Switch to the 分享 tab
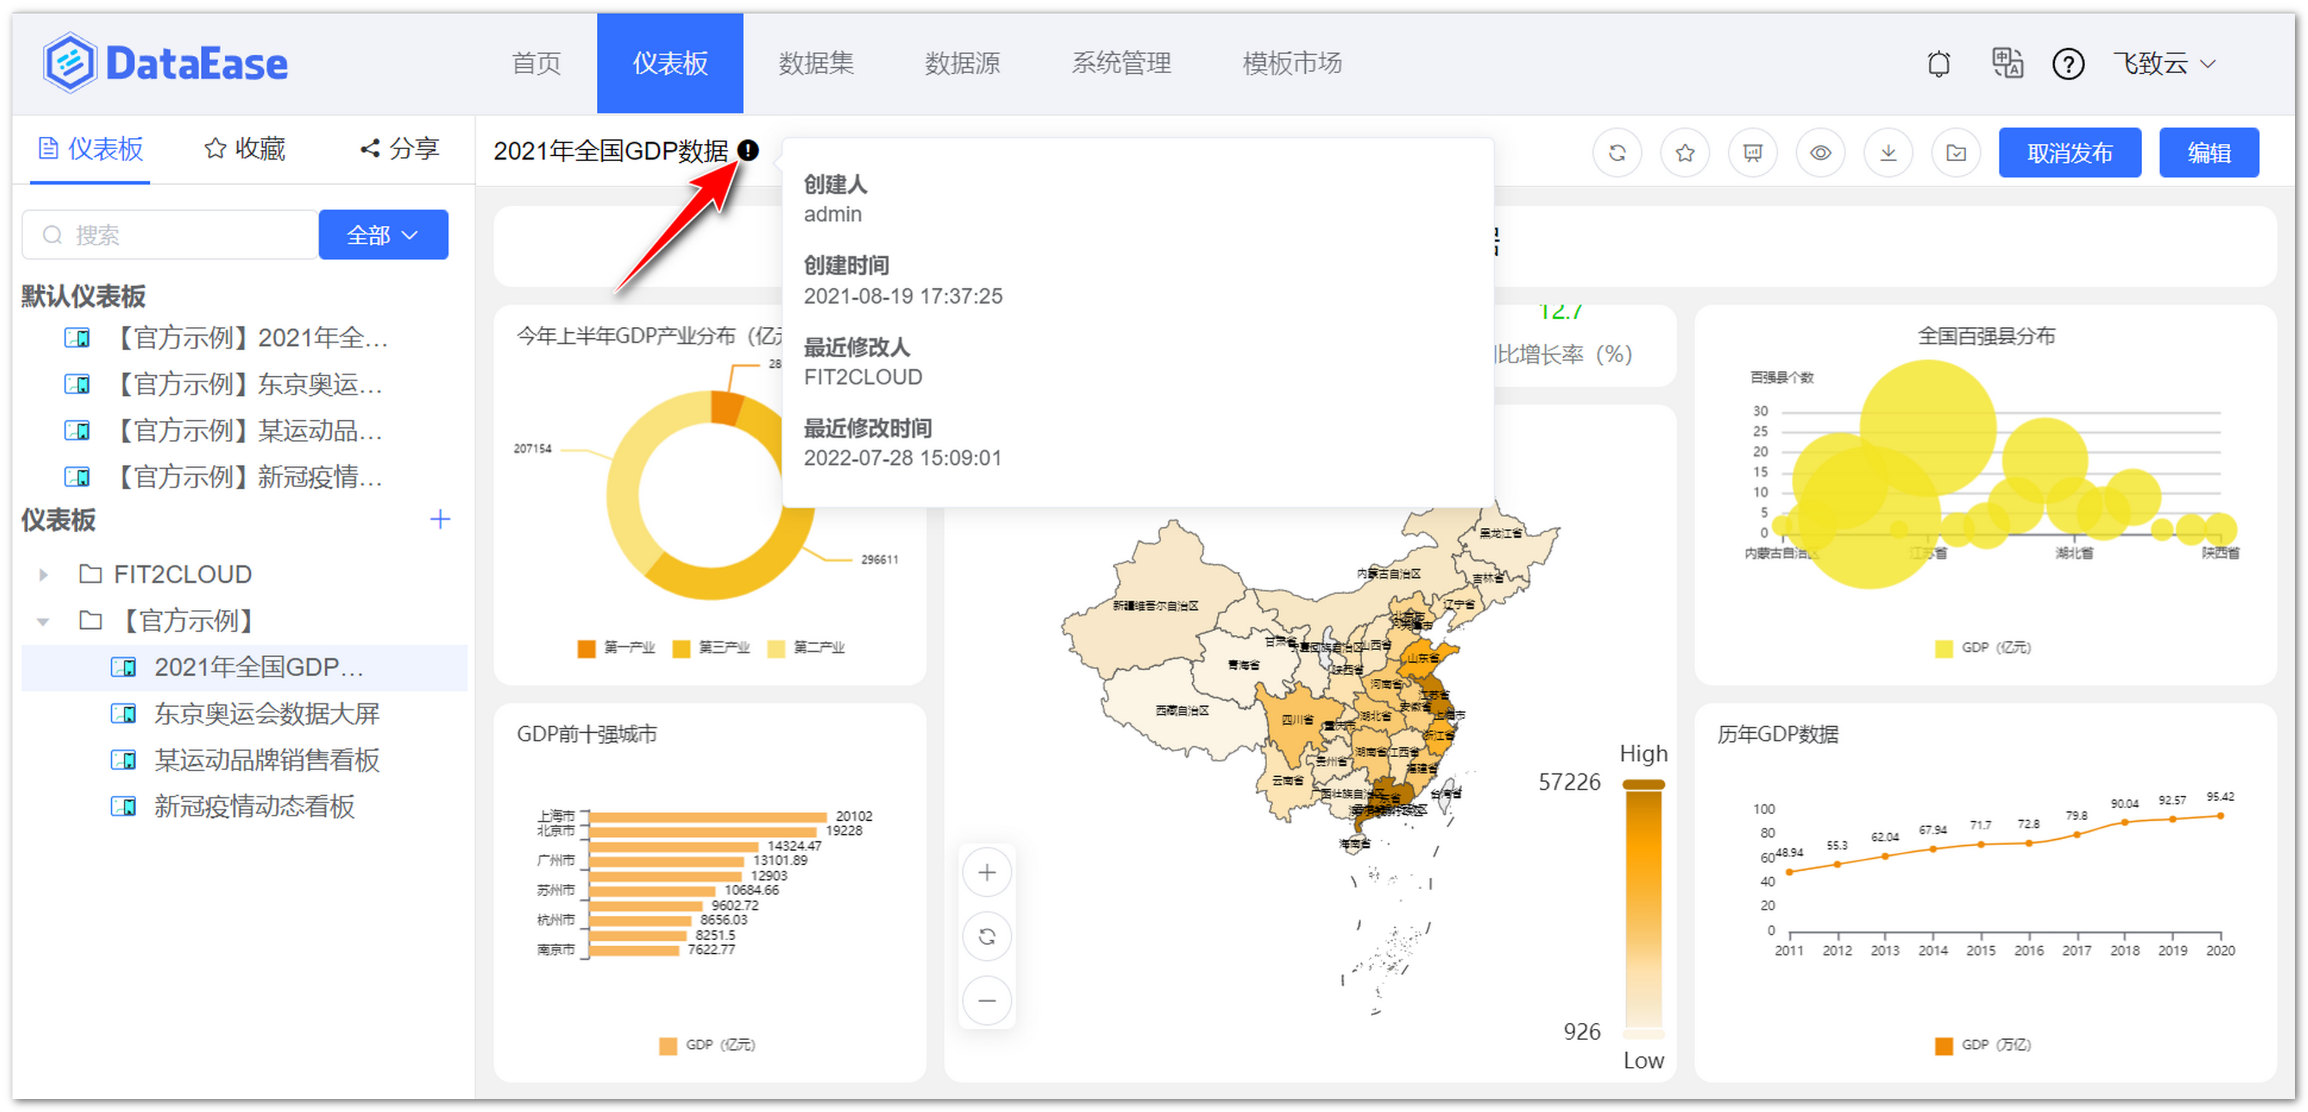Viewport: 2308px width, 1112px height. (x=399, y=150)
